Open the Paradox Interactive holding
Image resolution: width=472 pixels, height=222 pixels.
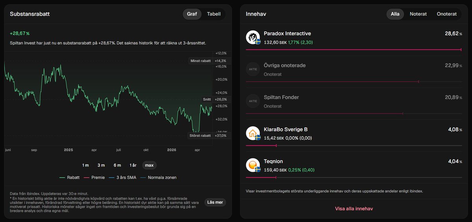(x=288, y=34)
